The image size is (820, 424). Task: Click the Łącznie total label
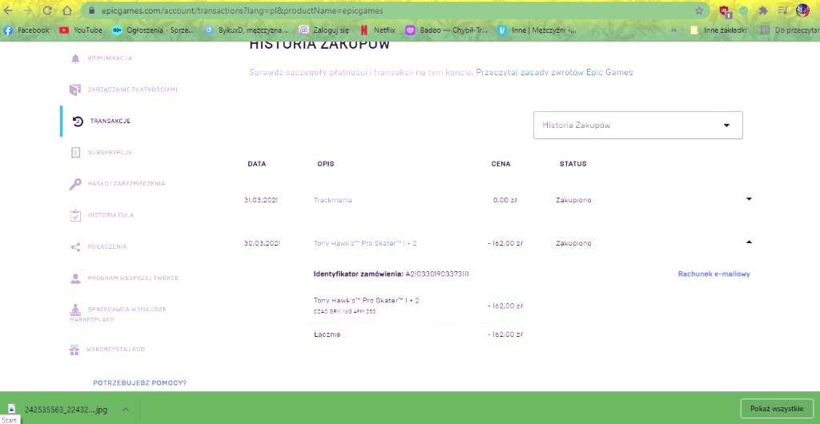327,334
